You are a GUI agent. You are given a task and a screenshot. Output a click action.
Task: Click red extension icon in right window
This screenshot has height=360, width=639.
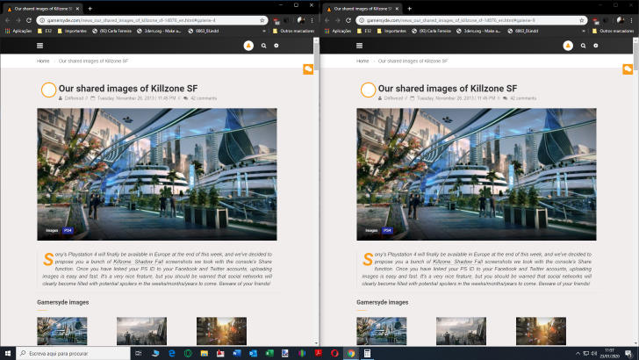[596, 20]
